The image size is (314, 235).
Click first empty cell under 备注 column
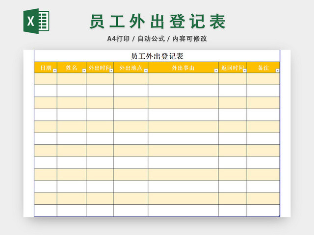[263, 79]
